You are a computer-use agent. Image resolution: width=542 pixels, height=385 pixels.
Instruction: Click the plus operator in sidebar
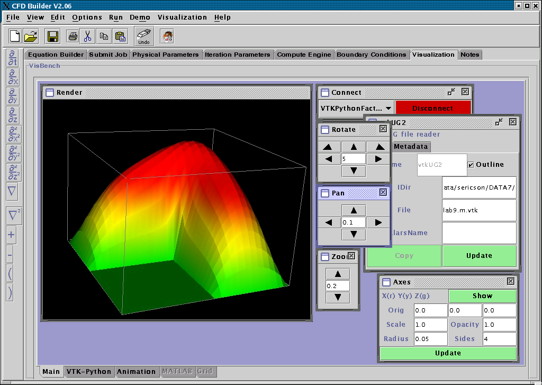point(11,235)
